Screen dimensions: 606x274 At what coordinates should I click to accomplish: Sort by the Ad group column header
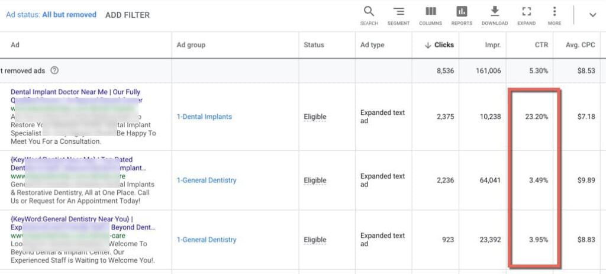tap(191, 45)
